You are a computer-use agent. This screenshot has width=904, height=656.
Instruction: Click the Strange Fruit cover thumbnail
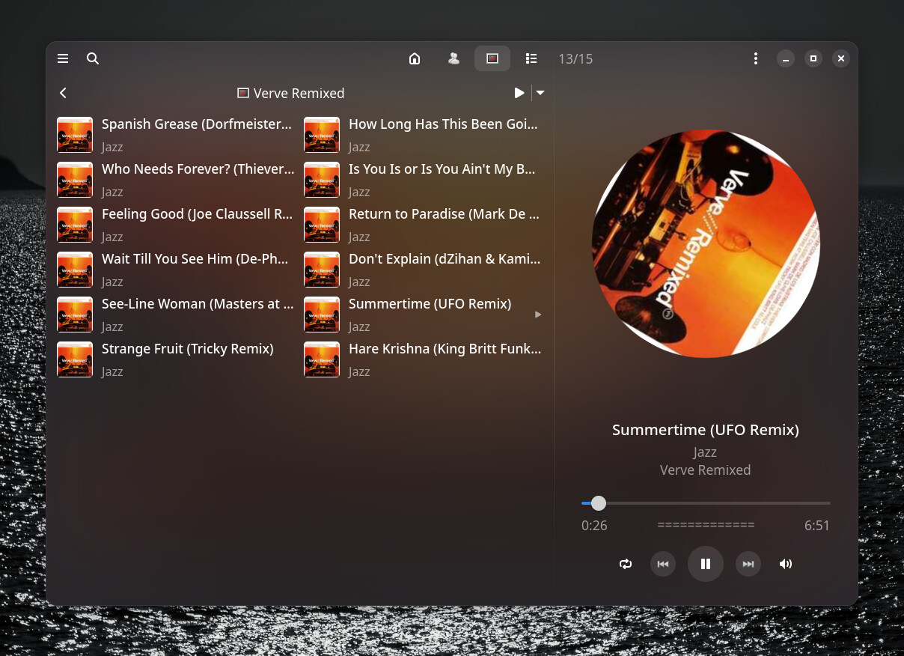75,359
